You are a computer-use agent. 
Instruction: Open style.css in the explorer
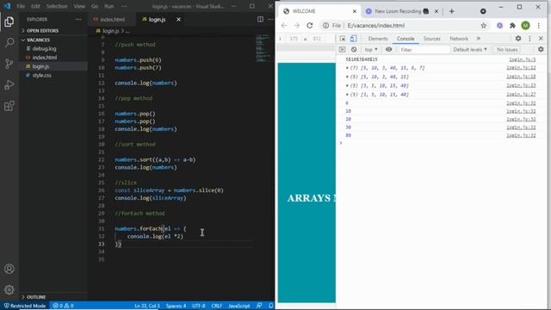pos(41,75)
